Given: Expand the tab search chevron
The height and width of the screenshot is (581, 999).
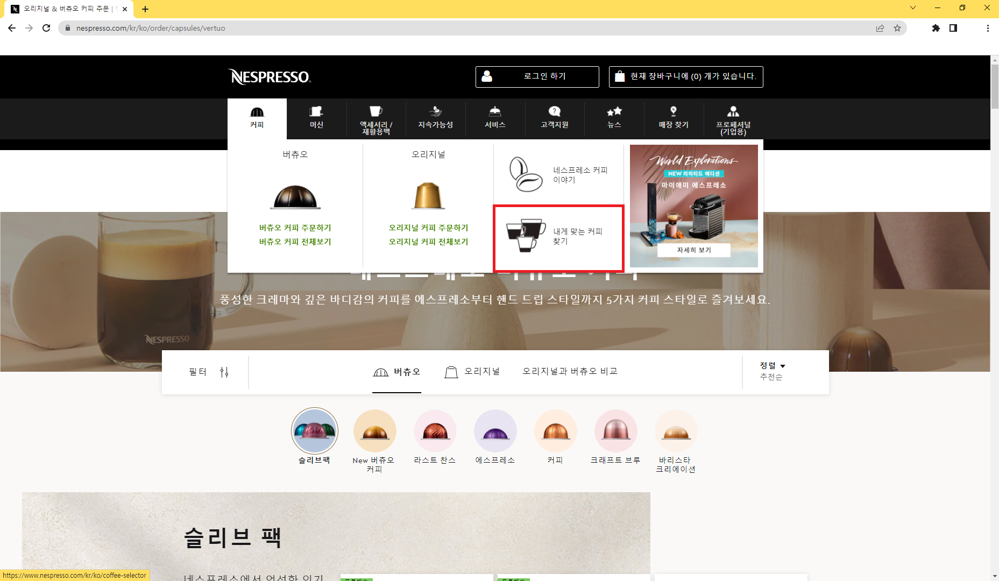Looking at the screenshot, I should point(913,8).
